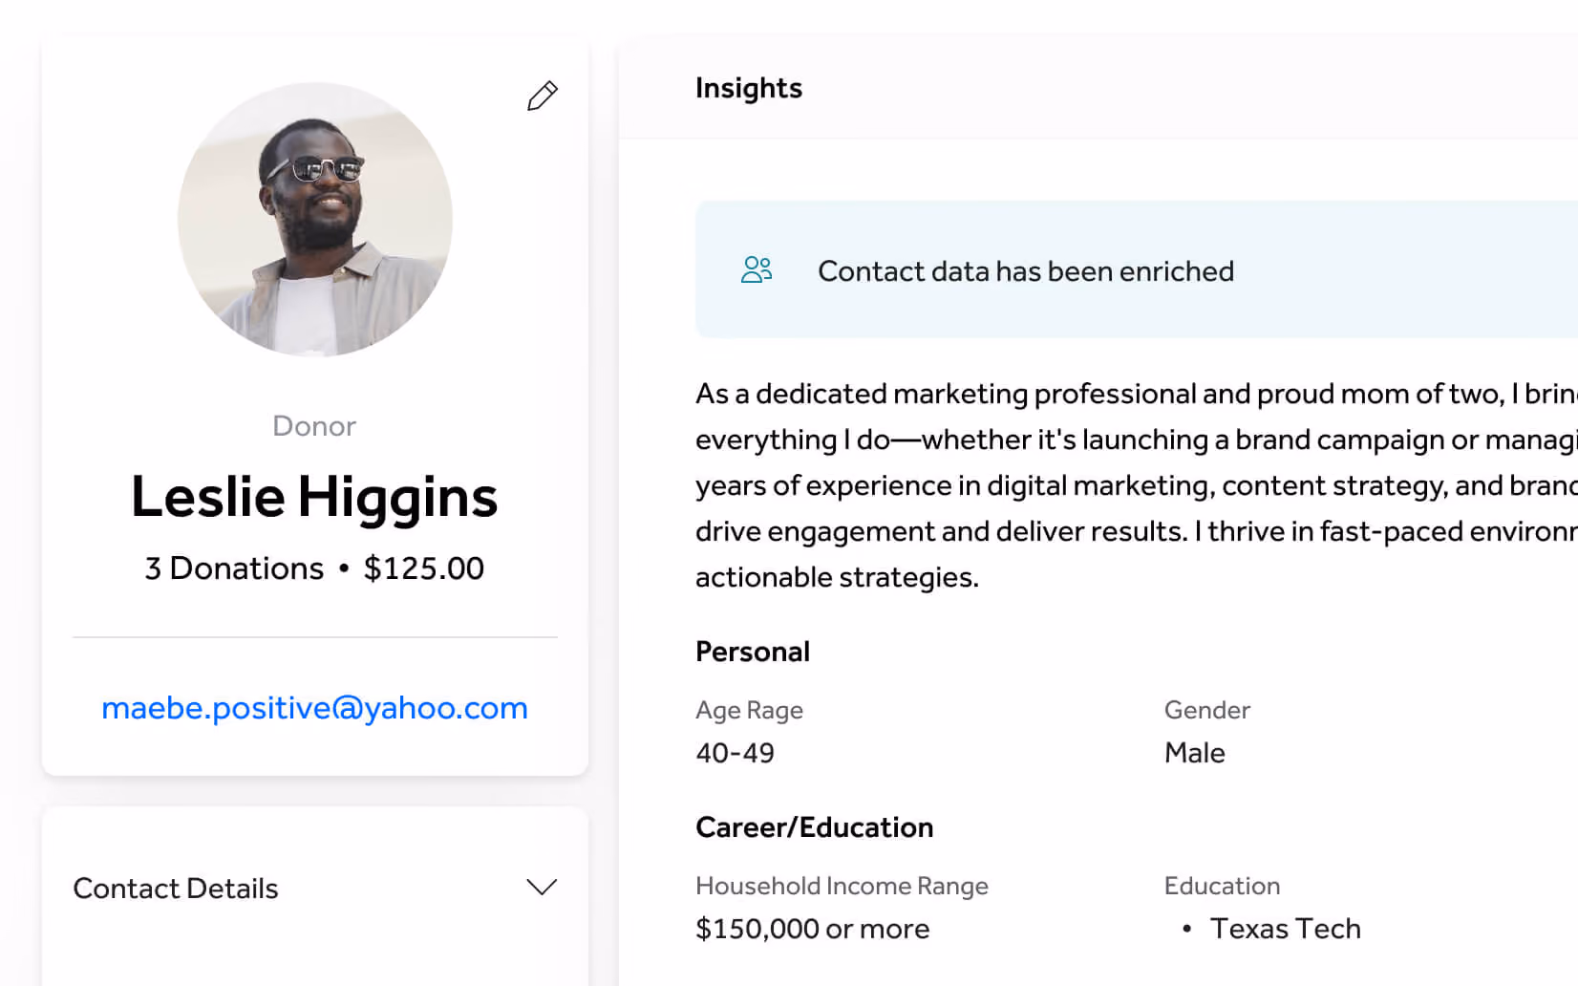Open the maebe.positive@yahoo.com email link

(x=314, y=708)
